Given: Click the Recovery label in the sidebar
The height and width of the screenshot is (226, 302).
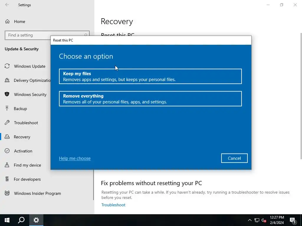Looking at the screenshot, I should [22, 137].
